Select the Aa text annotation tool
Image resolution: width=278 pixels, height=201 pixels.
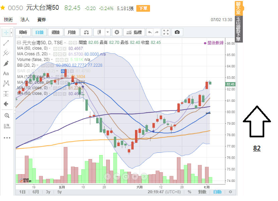click(6, 73)
